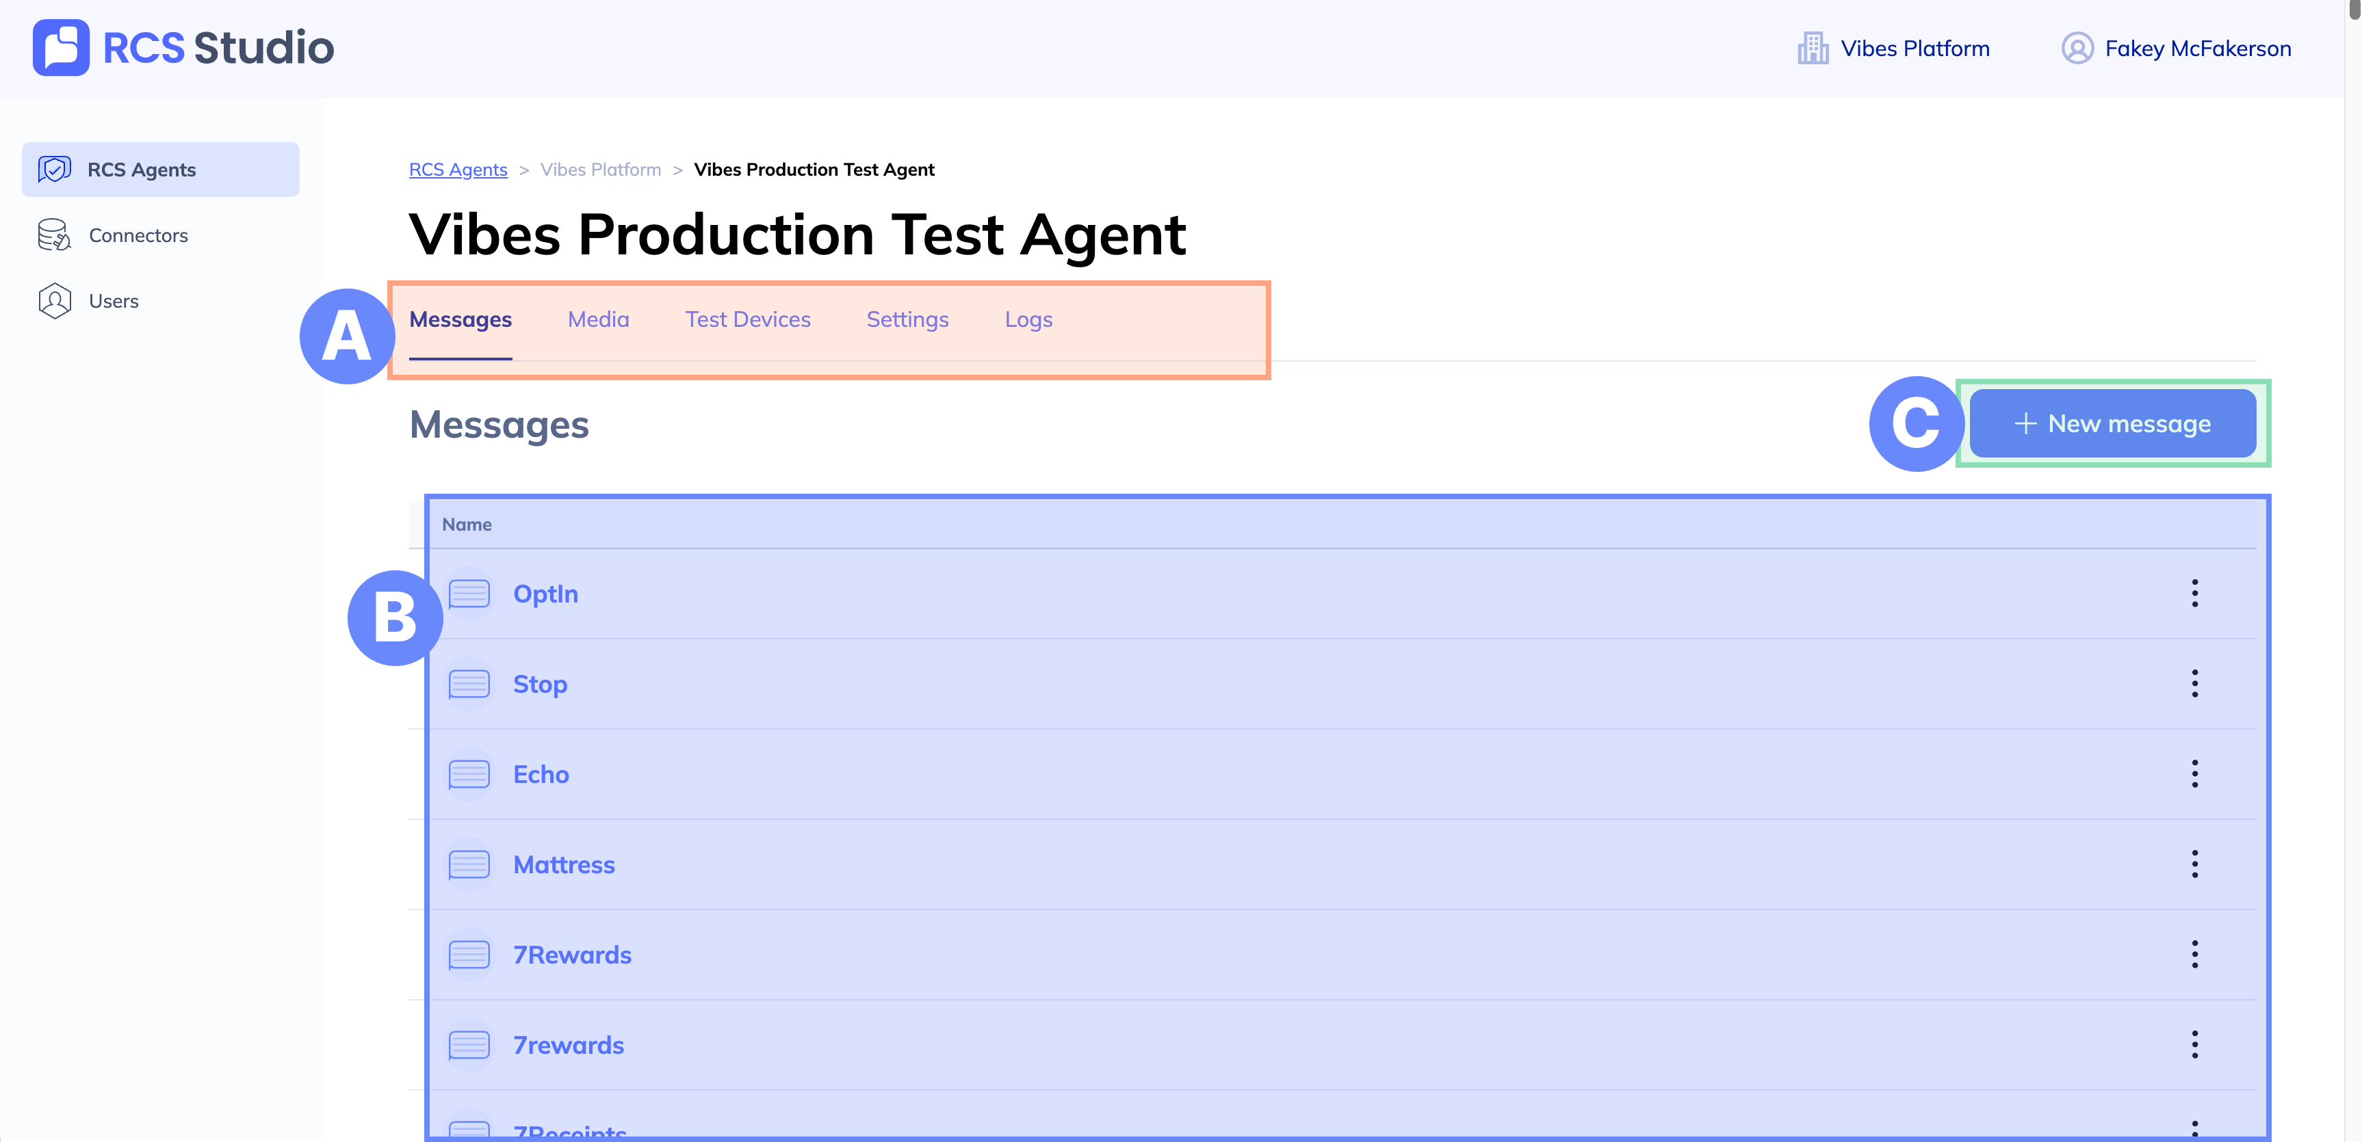Switch to the Media tab
Screen dimensions: 2362x1142
[x=598, y=320]
